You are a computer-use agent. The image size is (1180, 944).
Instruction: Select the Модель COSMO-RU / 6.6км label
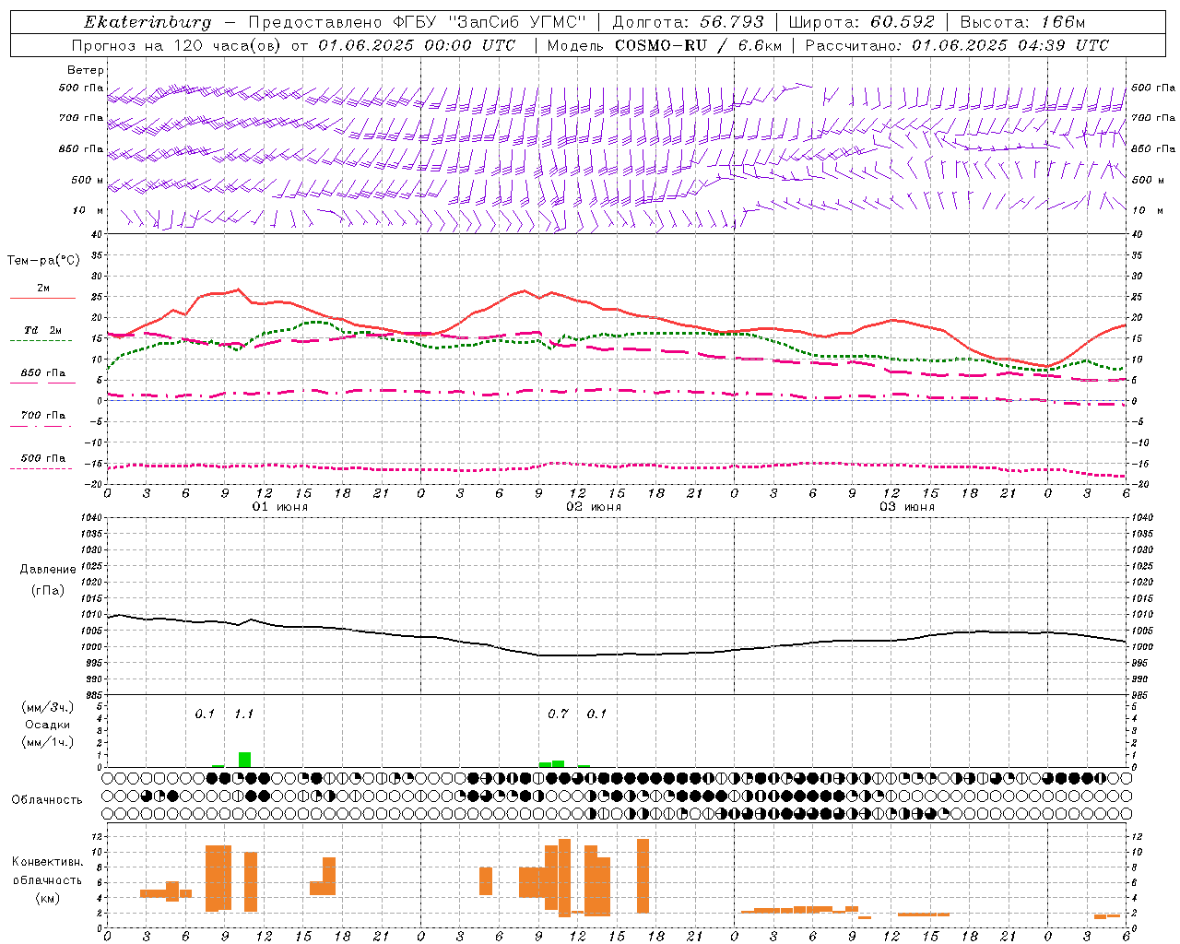(665, 45)
